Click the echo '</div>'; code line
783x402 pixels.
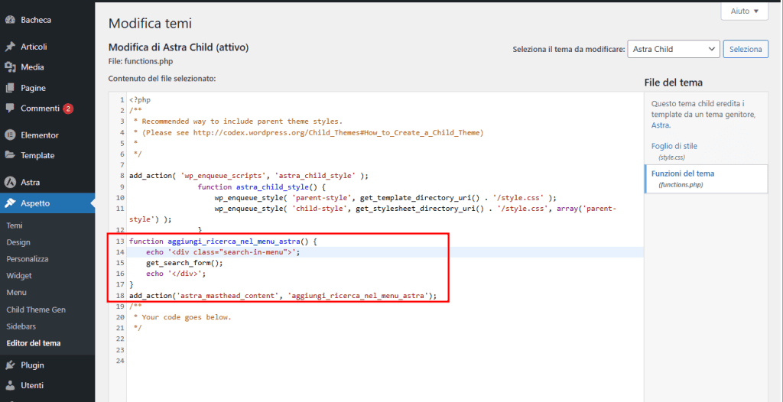point(177,274)
